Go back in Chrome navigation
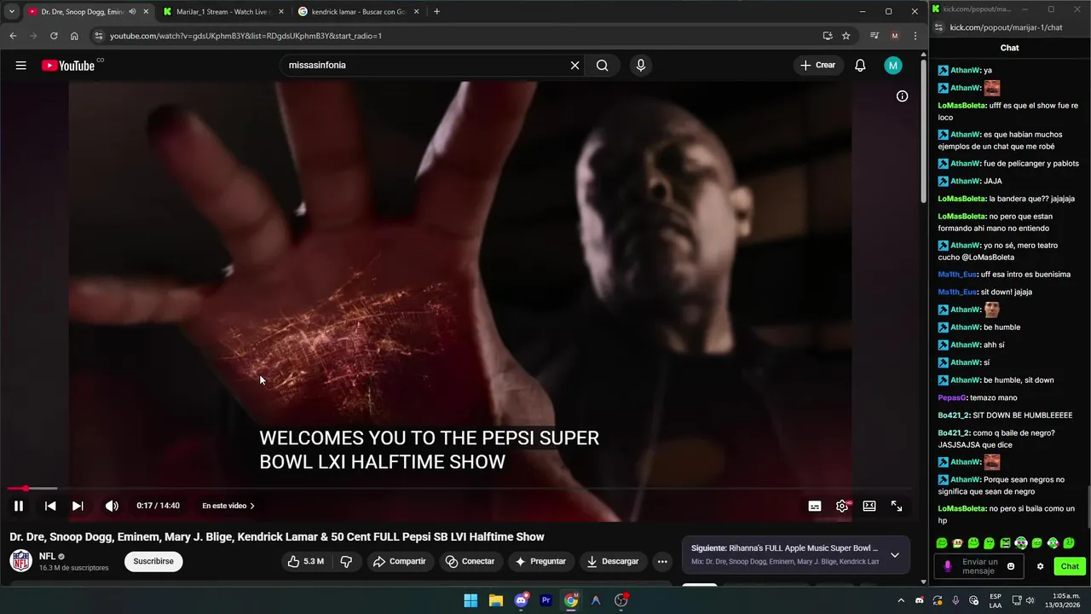This screenshot has width=1091, height=614. coord(13,36)
